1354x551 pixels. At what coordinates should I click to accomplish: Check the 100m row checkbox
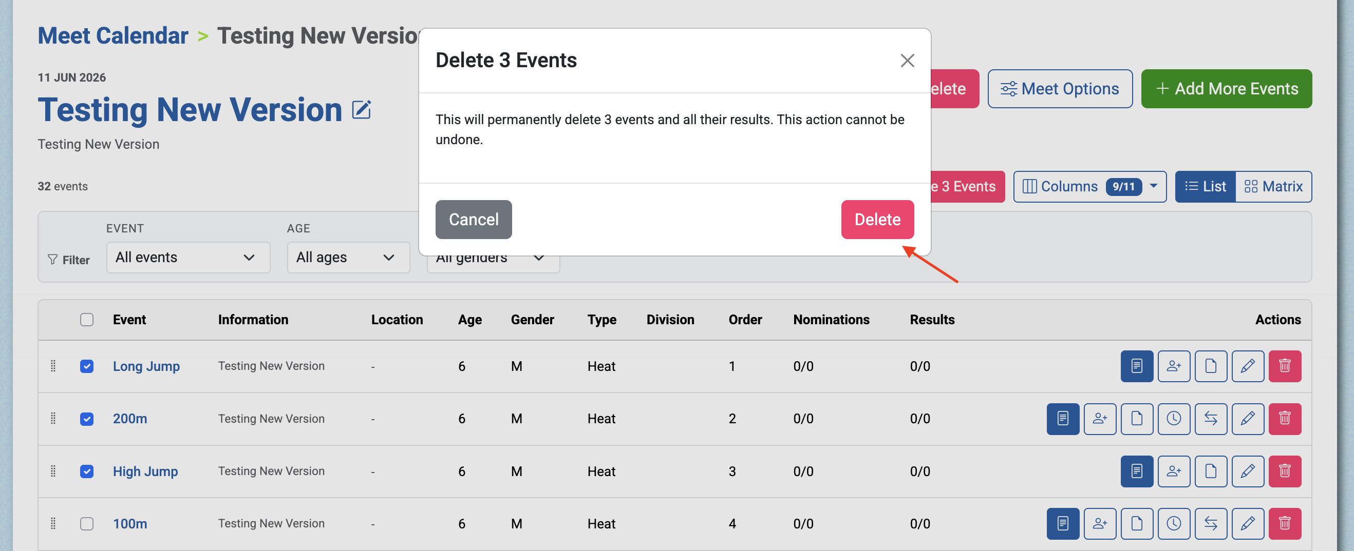[x=87, y=523]
